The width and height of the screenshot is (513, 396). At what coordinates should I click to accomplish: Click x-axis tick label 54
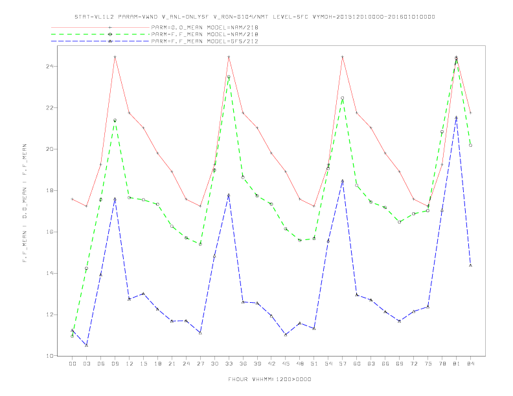(328, 364)
